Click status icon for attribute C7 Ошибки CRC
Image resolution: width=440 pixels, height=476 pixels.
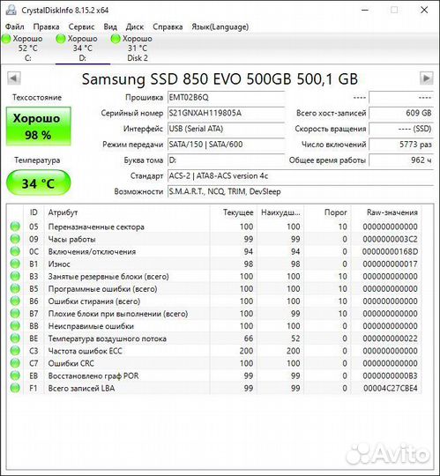coord(15,363)
